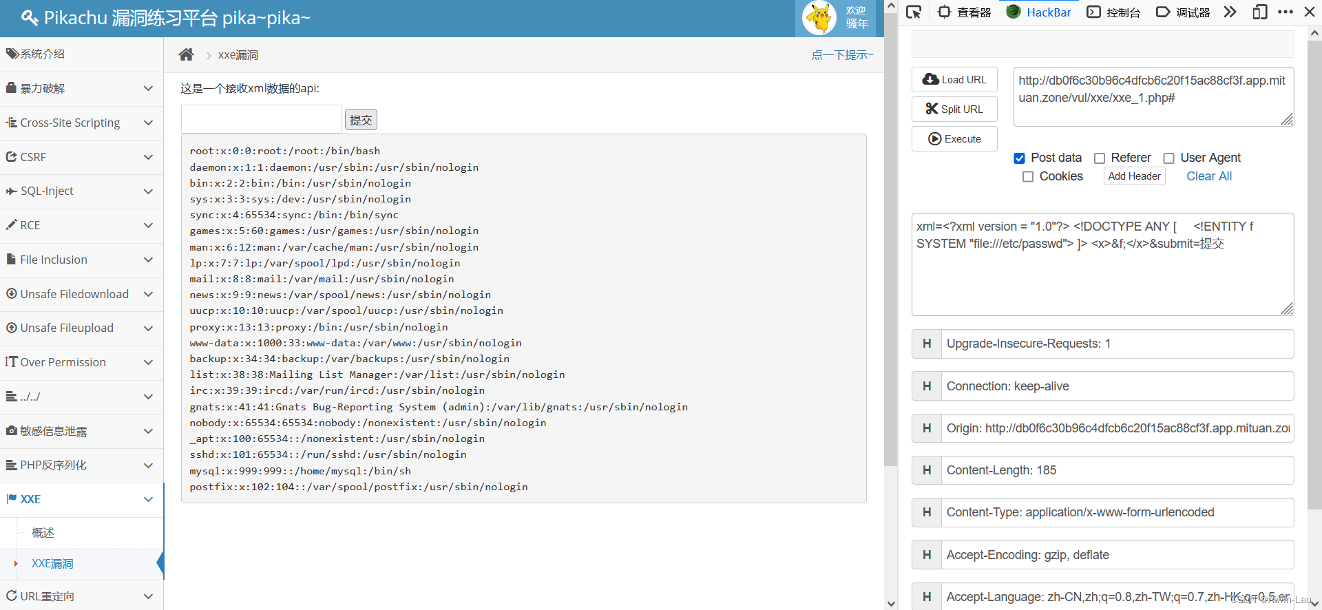Viewport: 1322px width, 610px height.
Task: Click the URL重定向 refresh icon
Action: (11, 596)
